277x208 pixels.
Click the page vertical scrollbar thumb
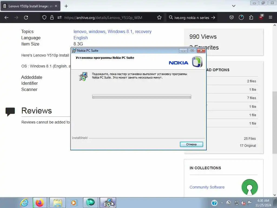pos(275,122)
